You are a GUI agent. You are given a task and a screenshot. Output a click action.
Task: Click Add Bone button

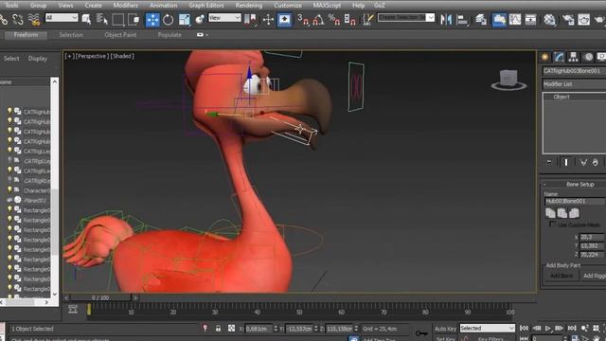[x=561, y=276]
